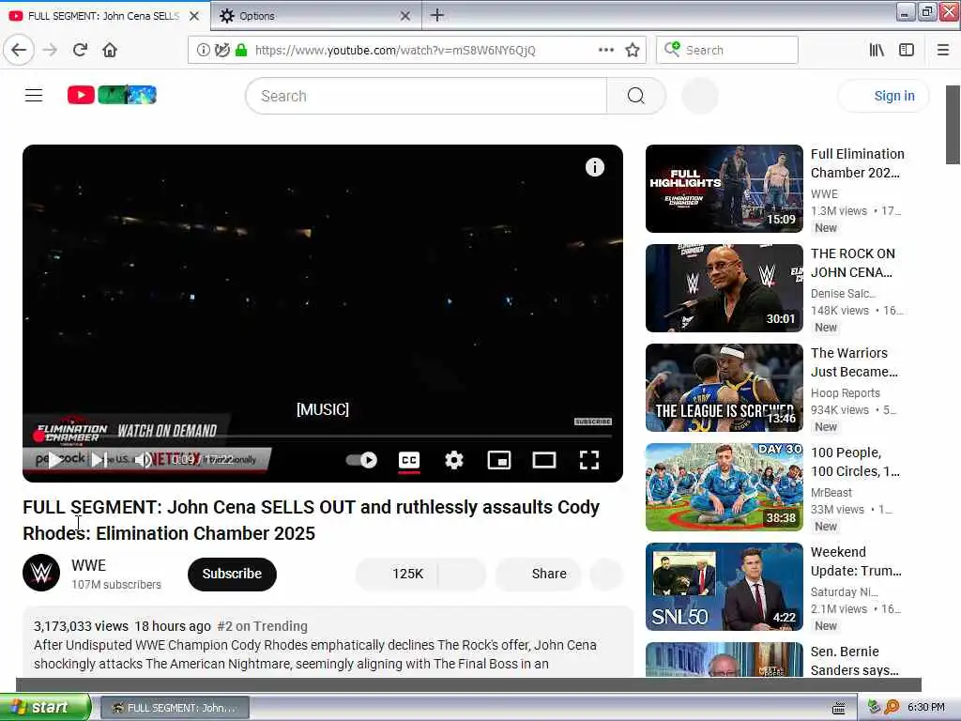The width and height of the screenshot is (961, 721).
Task: Enable miniplayer mode
Action: click(499, 460)
